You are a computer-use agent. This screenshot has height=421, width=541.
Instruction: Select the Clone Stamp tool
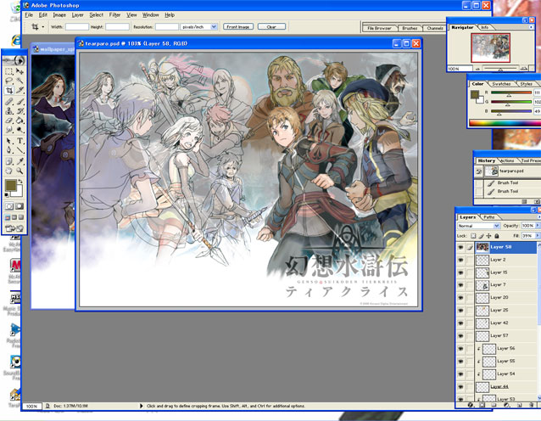click(9, 111)
